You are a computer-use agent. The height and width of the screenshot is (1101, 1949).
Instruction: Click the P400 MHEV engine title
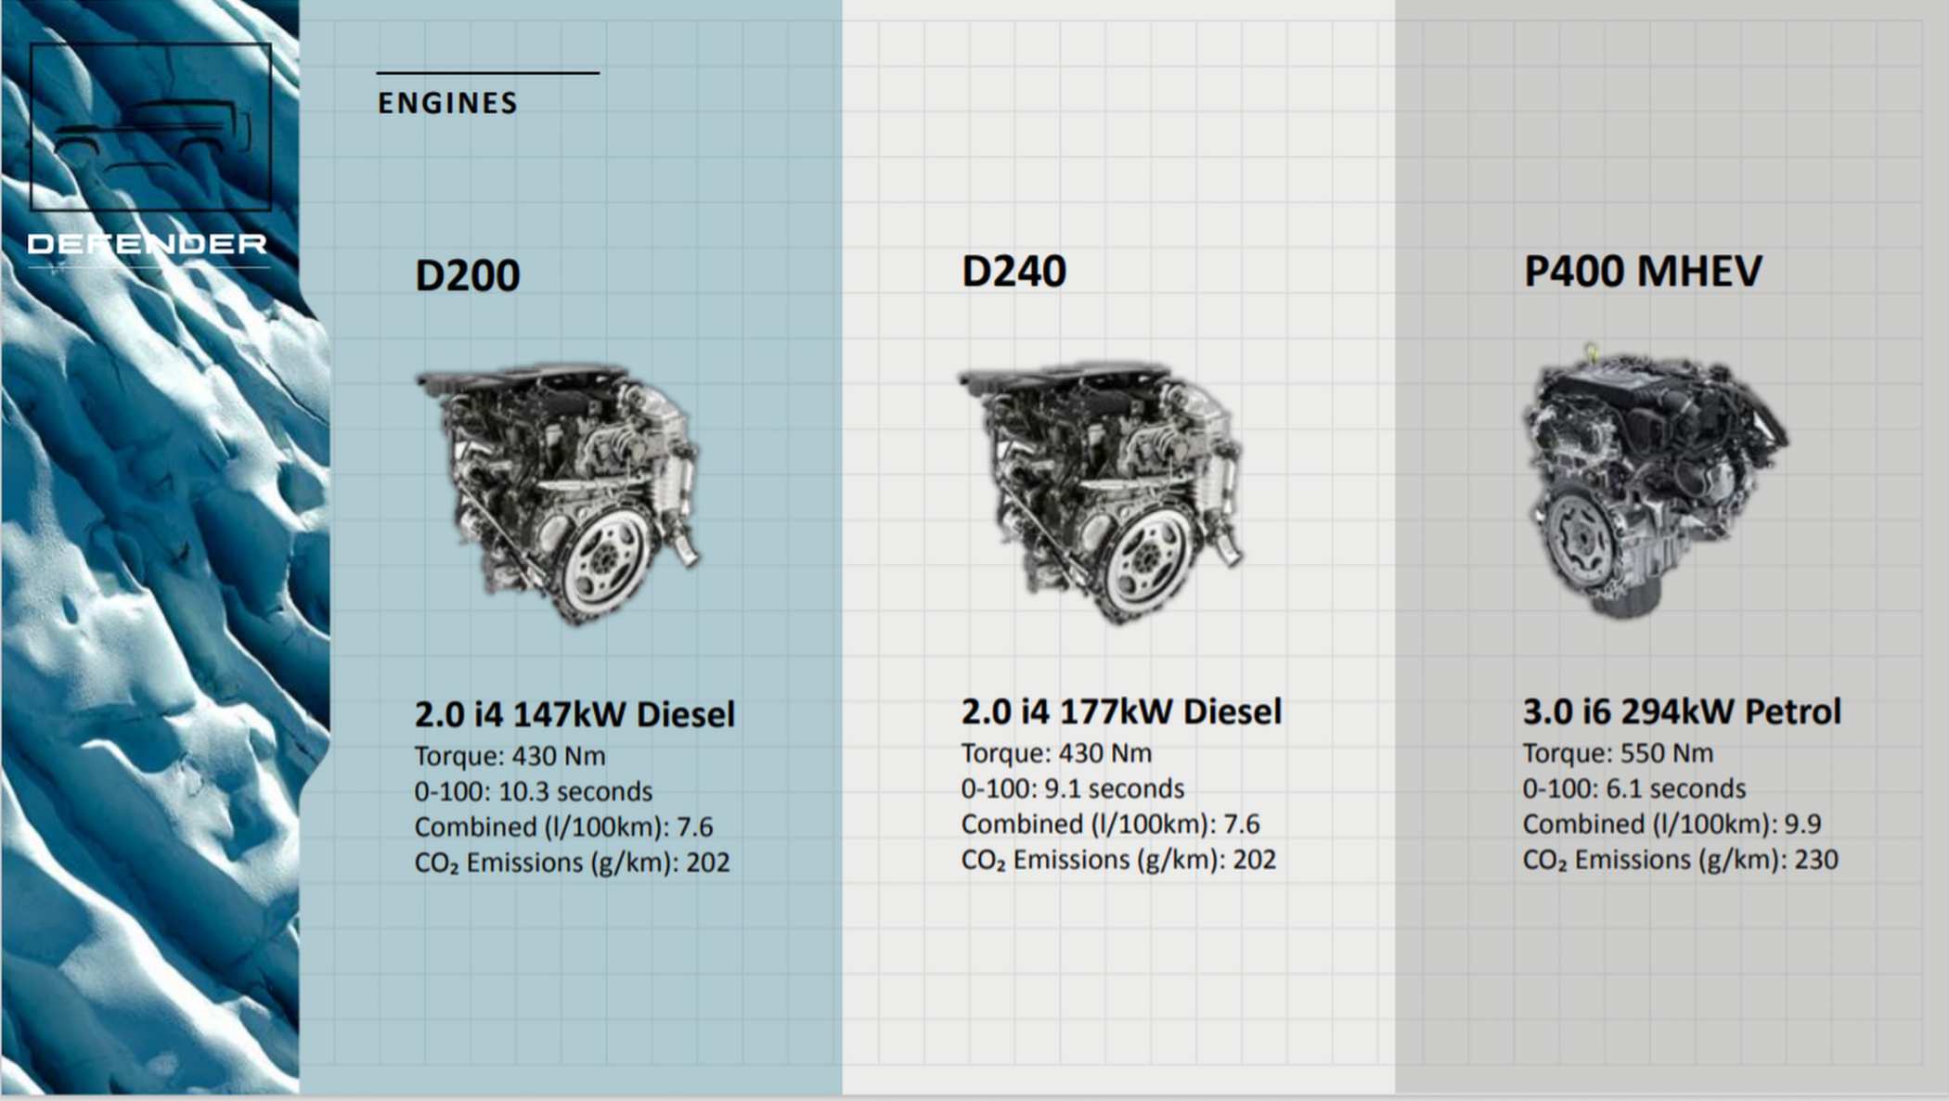point(1643,272)
